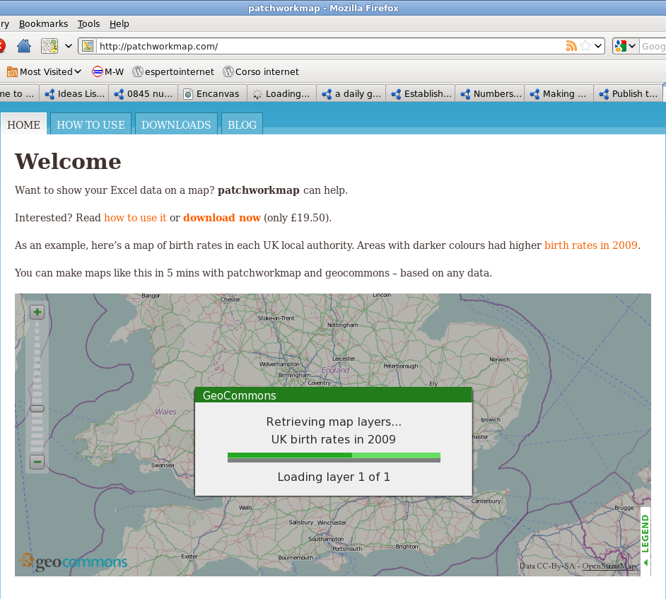This screenshot has height=599, width=666.
Task: Click the 'Loading layer 1 of 1' text
Action: click(x=334, y=477)
